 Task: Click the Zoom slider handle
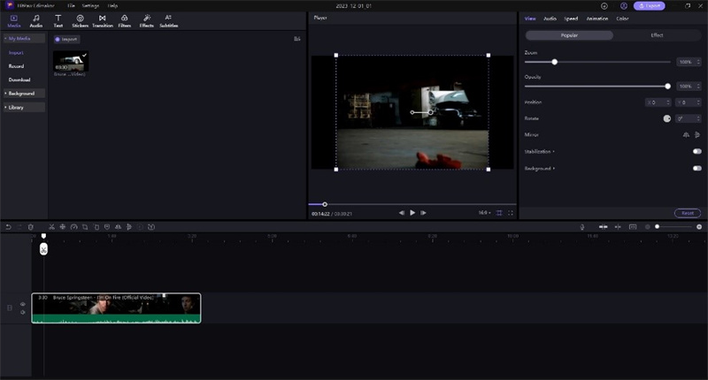click(555, 62)
